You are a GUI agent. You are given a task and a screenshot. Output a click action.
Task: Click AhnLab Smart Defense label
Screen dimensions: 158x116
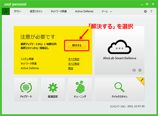pyautogui.click(x=119, y=58)
